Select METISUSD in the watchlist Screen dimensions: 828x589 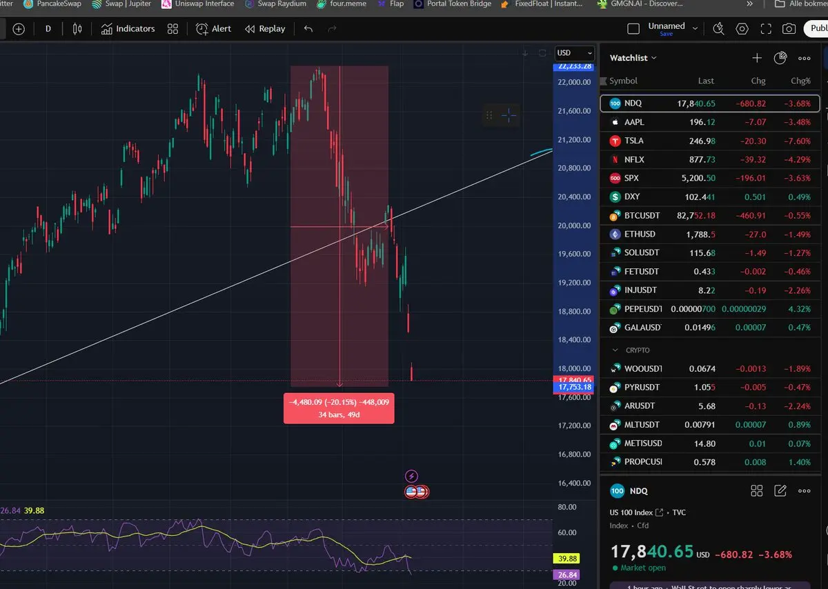710,443
